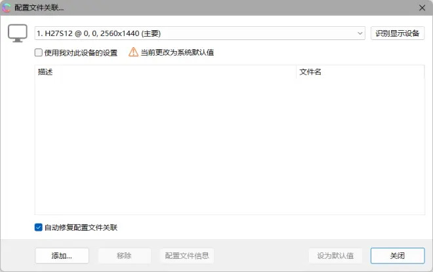Click the 描述 column header
Image resolution: width=433 pixels, height=272 pixels.
(x=165, y=72)
